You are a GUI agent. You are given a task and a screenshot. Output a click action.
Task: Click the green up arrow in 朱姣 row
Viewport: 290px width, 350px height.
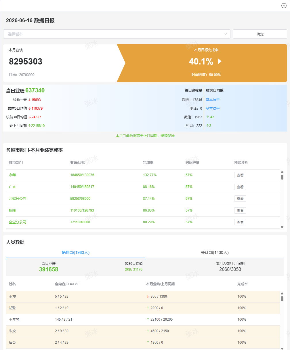click(x=148, y=331)
